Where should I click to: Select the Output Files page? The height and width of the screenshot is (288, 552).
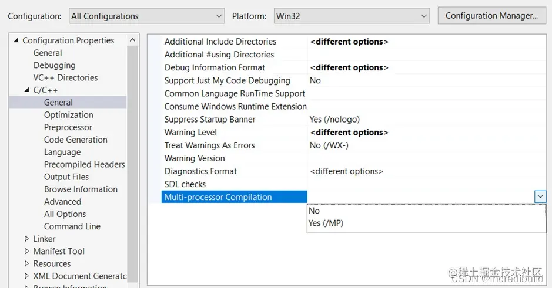[x=66, y=177]
